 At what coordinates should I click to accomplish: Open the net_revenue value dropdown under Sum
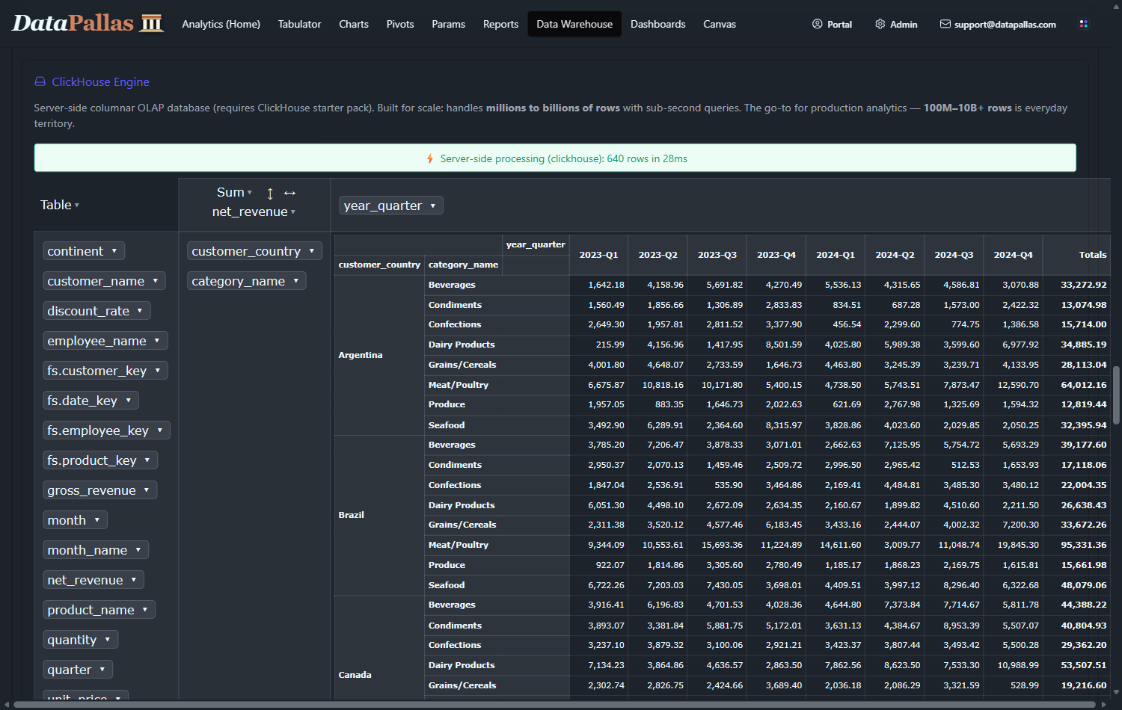pos(254,212)
